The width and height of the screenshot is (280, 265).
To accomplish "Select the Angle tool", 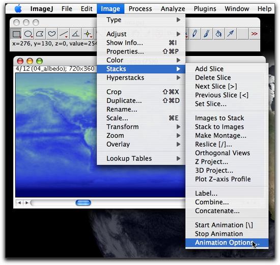I will pos(75,34).
